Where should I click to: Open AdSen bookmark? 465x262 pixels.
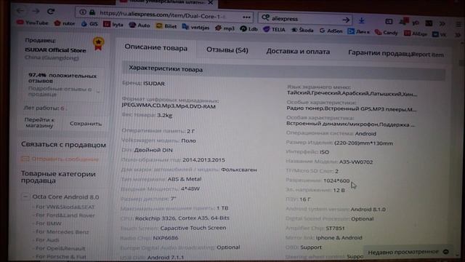pos(331,31)
